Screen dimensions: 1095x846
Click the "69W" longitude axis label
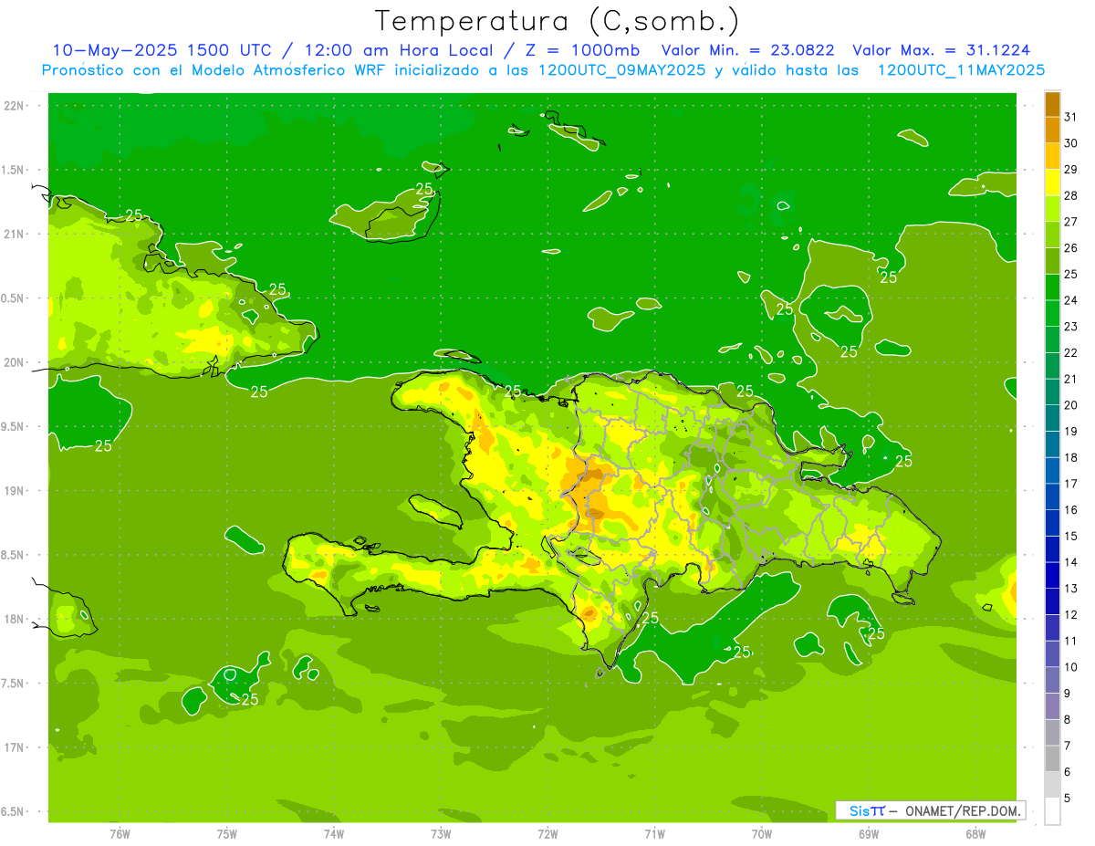pyautogui.click(x=869, y=834)
